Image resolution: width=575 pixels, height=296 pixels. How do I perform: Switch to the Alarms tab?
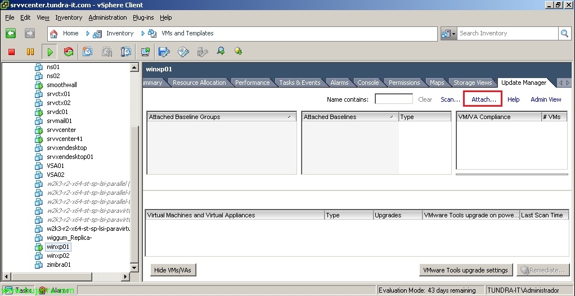pos(339,83)
